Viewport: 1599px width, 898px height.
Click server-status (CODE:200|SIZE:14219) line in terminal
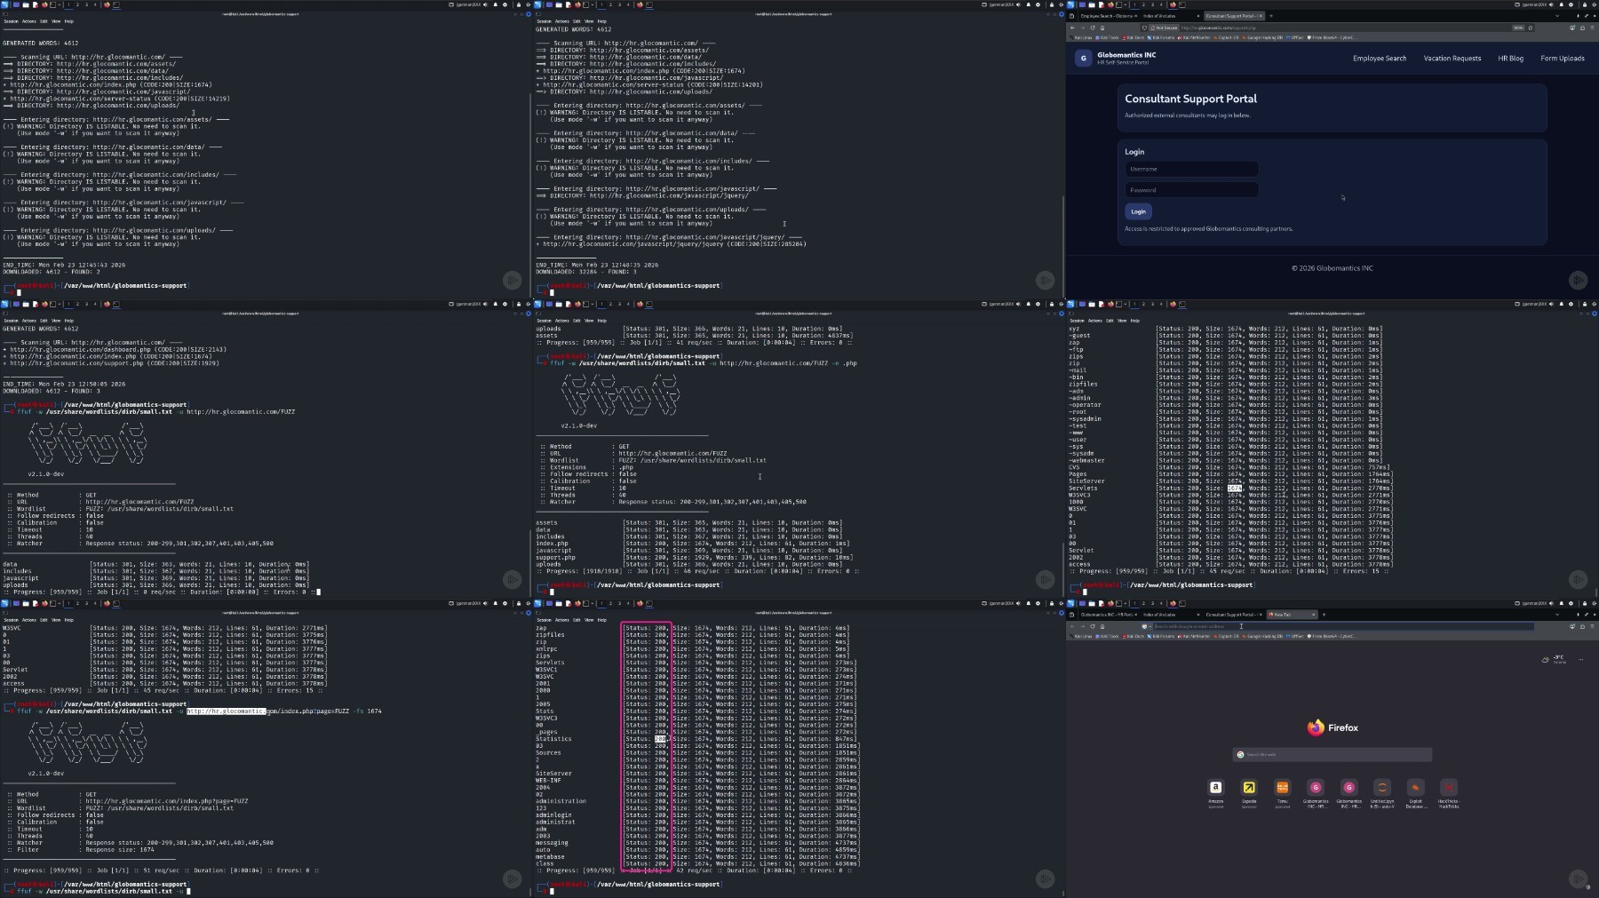point(116,99)
